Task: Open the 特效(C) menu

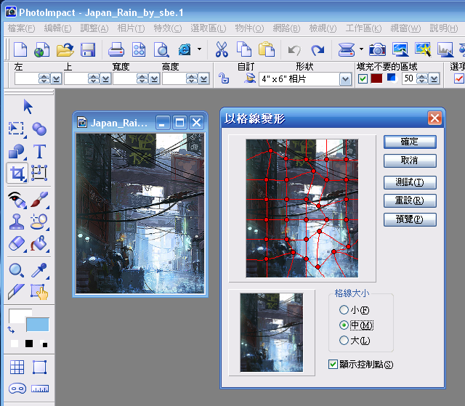Action: (168, 28)
